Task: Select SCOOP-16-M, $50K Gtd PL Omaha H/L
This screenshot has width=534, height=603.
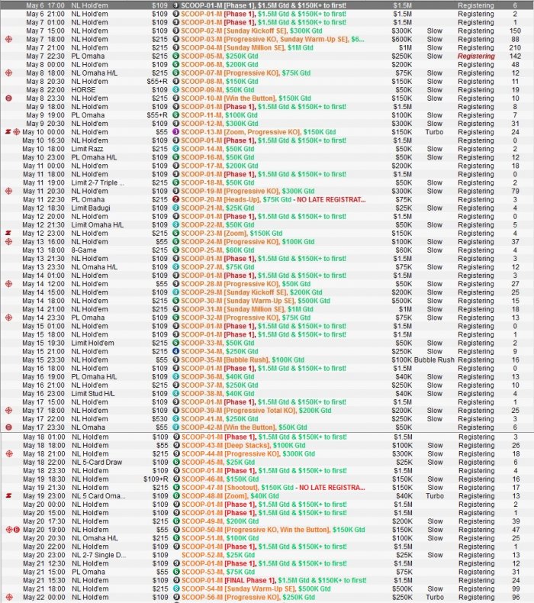Action: (x=217, y=157)
